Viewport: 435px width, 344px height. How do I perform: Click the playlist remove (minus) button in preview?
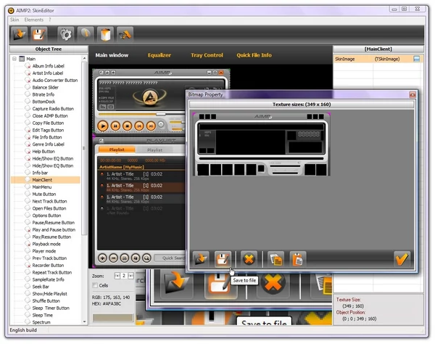[114, 258]
